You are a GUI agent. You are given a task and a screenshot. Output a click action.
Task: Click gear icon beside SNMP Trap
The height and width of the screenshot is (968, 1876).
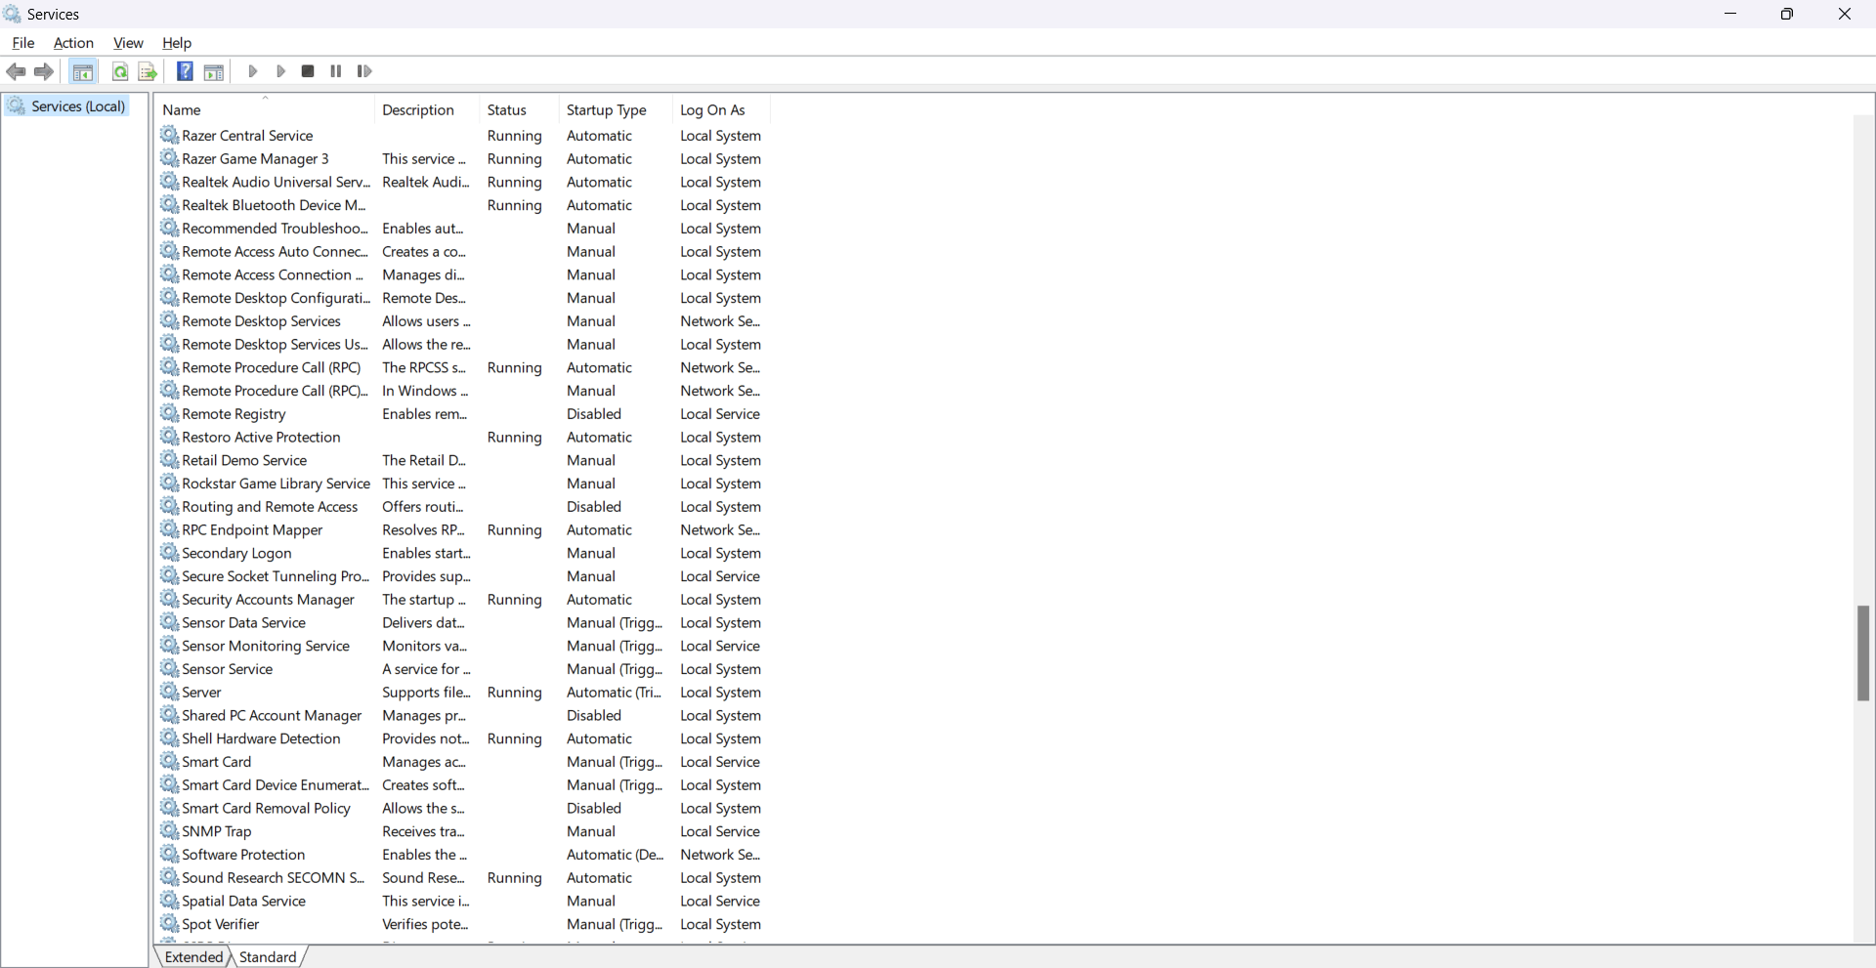(170, 831)
